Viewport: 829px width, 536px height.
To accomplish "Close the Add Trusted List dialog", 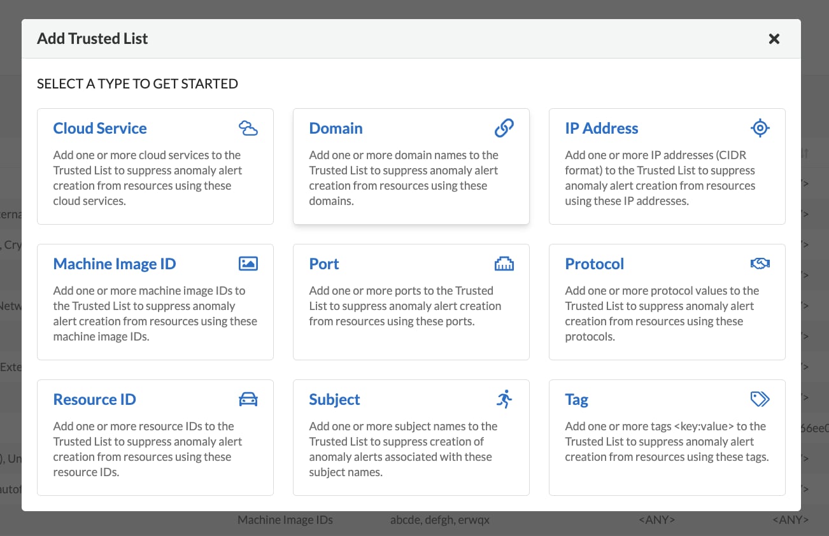I will click(x=774, y=39).
